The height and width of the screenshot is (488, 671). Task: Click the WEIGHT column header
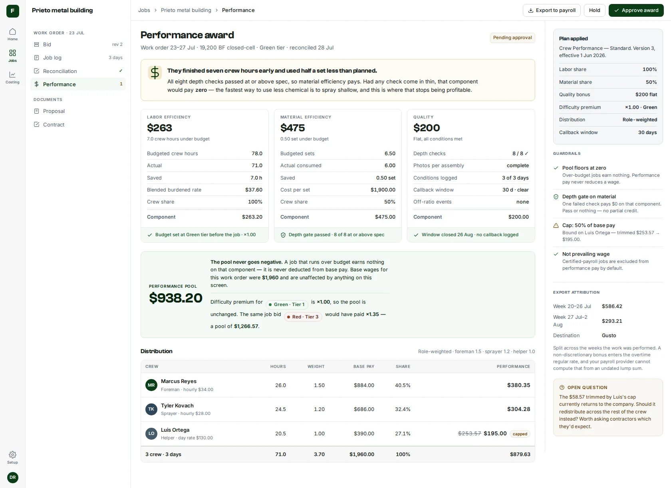click(316, 366)
